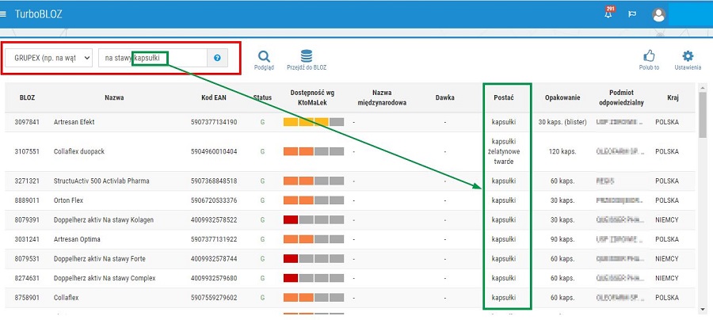Image resolution: width=713 pixels, height=320 pixels.
Task: Click availability bar for Artresan Efekt
Action: pyautogui.click(x=314, y=122)
